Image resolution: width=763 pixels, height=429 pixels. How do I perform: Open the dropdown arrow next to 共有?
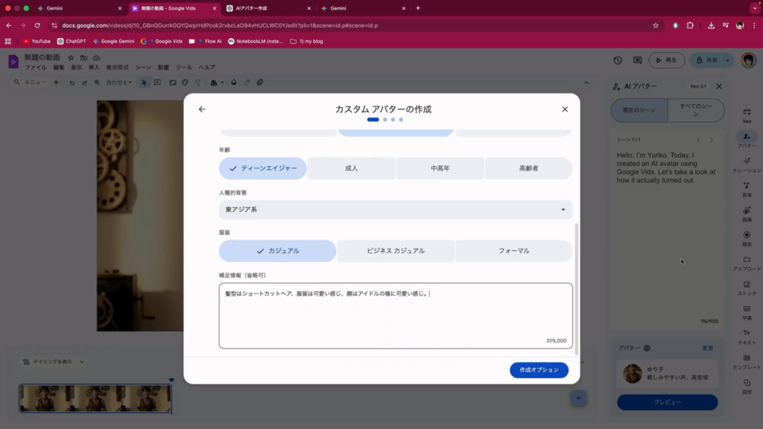(728, 60)
